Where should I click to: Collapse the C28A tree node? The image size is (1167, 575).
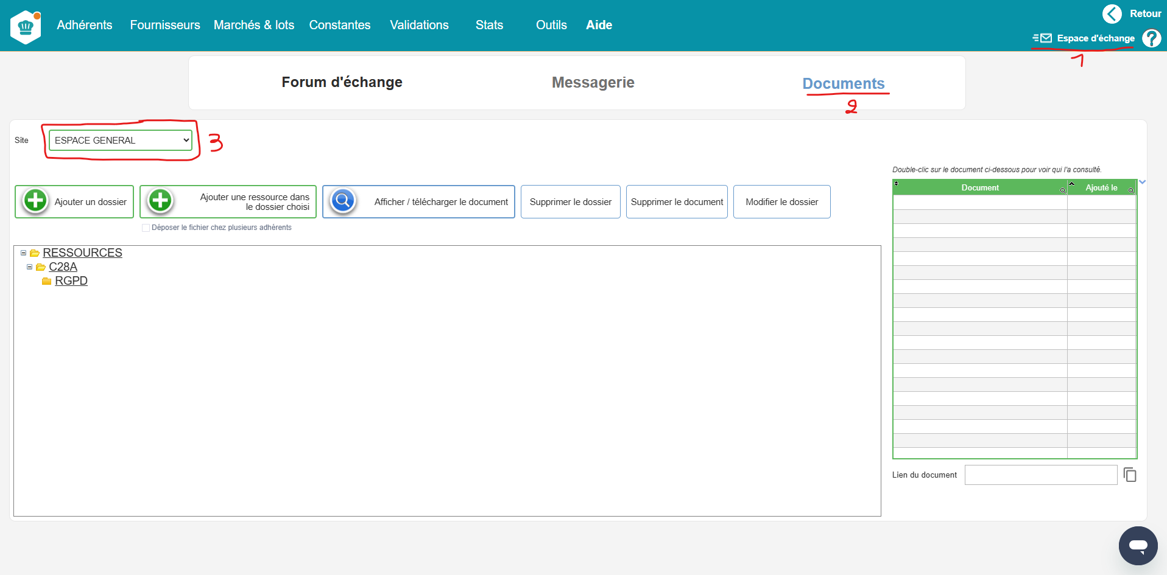[x=29, y=267]
